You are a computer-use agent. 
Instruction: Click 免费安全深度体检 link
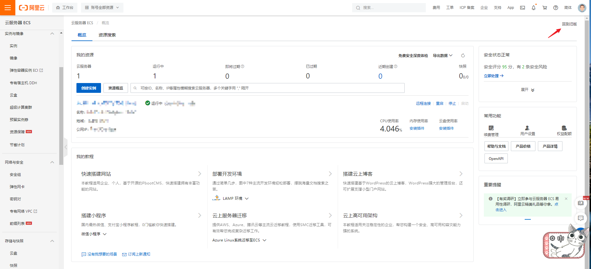click(x=413, y=56)
